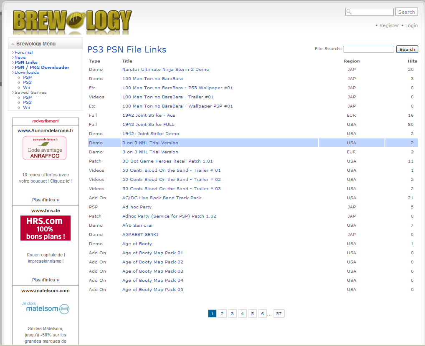Open Ad-hoc Party link
425x346 pixels.
tap(137, 207)
